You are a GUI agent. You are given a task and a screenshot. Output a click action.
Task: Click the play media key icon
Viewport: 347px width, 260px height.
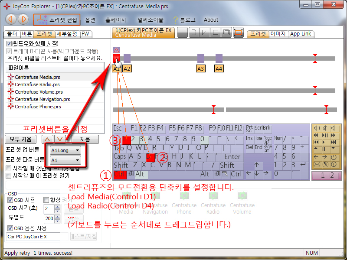(324, 142)
